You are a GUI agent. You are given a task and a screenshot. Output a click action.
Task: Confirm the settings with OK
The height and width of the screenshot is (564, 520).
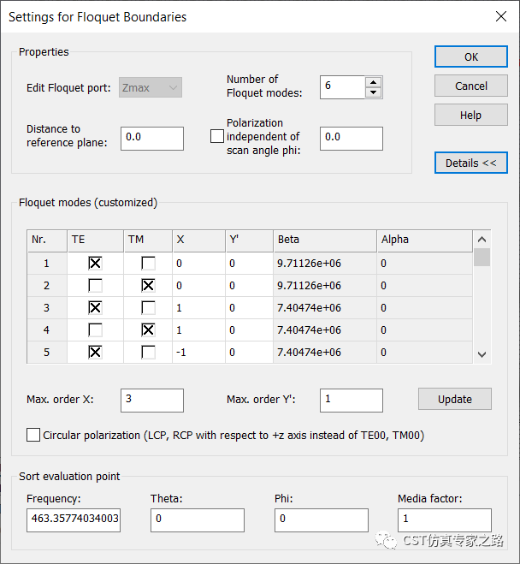coord(470,56)
